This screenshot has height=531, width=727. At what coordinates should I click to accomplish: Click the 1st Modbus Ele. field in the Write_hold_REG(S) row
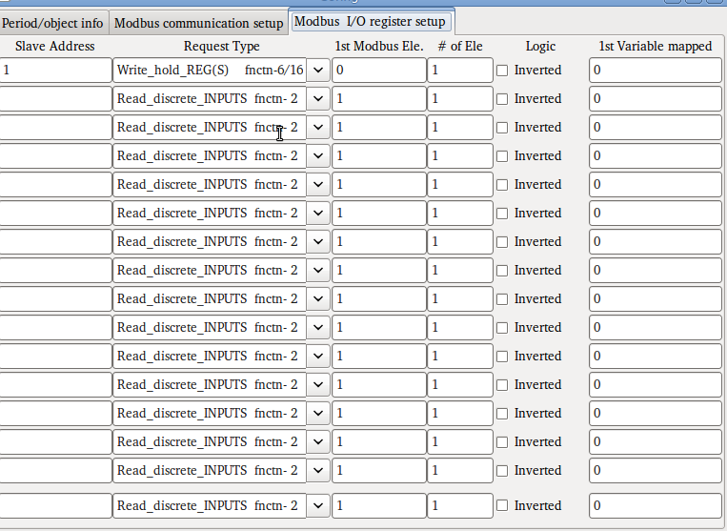tap(379, 70)
